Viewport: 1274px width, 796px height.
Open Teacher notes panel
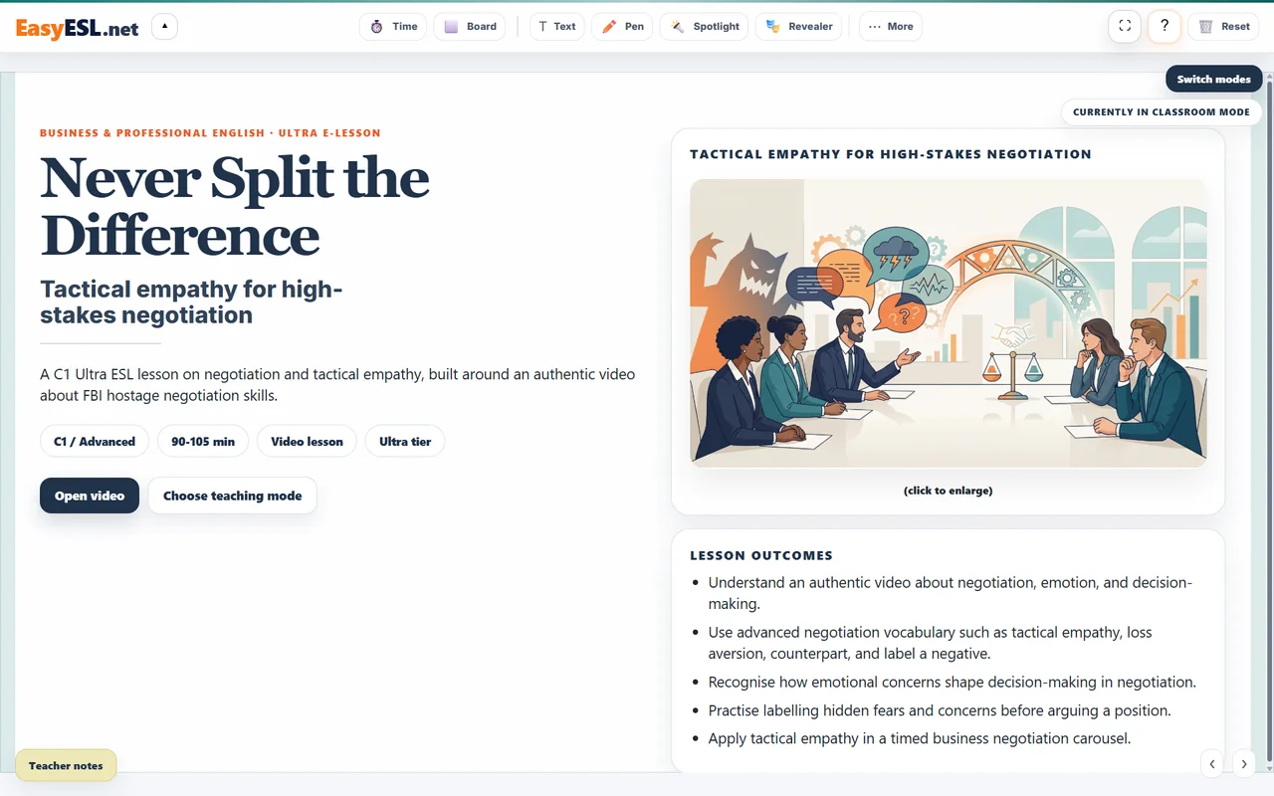click(x=66, y=766)
